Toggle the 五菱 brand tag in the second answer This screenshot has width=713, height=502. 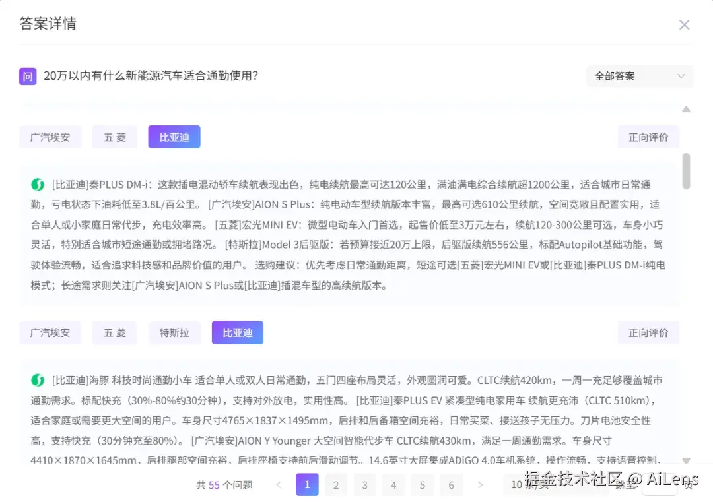[x=114, y=332]
